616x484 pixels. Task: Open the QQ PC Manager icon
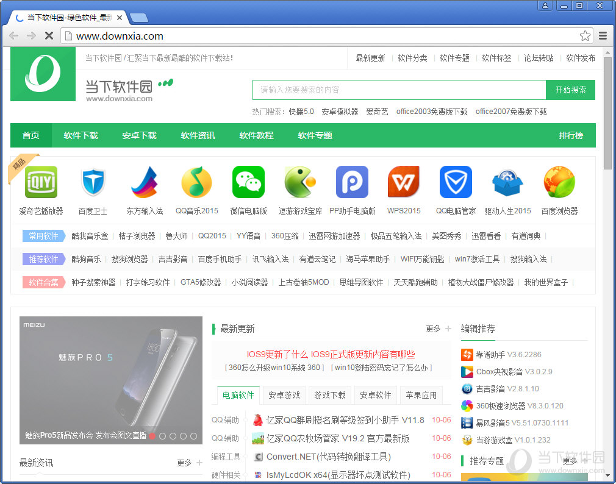[456, 182]
